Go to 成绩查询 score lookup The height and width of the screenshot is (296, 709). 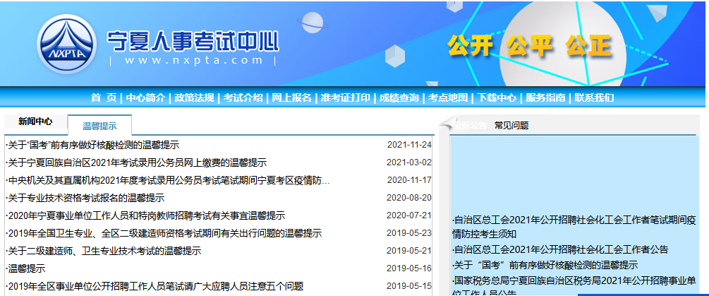(x=399, y=97)
